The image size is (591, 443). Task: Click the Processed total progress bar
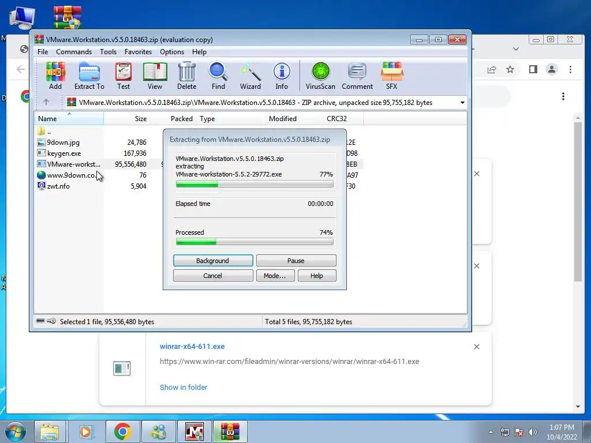click(255, 242)
